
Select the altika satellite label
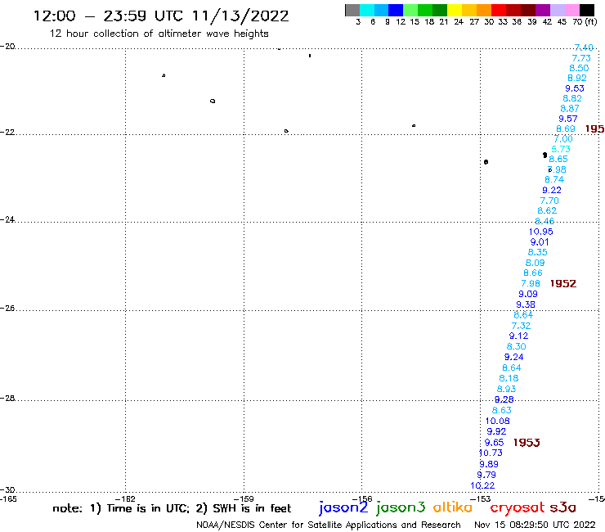tap(453, 507)
